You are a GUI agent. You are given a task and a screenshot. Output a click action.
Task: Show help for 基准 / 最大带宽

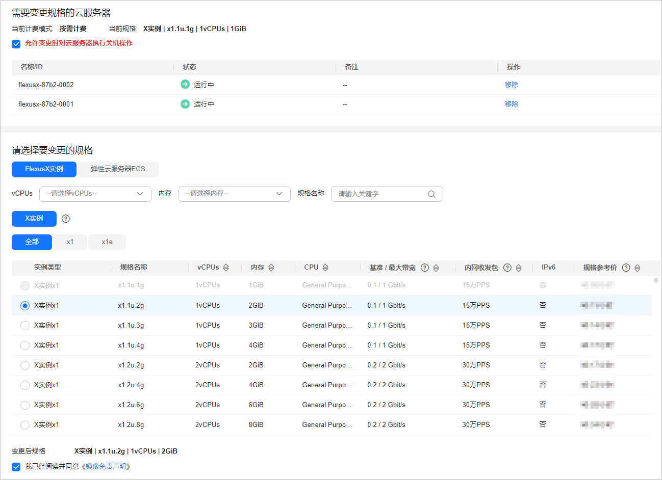(x=425, y=268)
